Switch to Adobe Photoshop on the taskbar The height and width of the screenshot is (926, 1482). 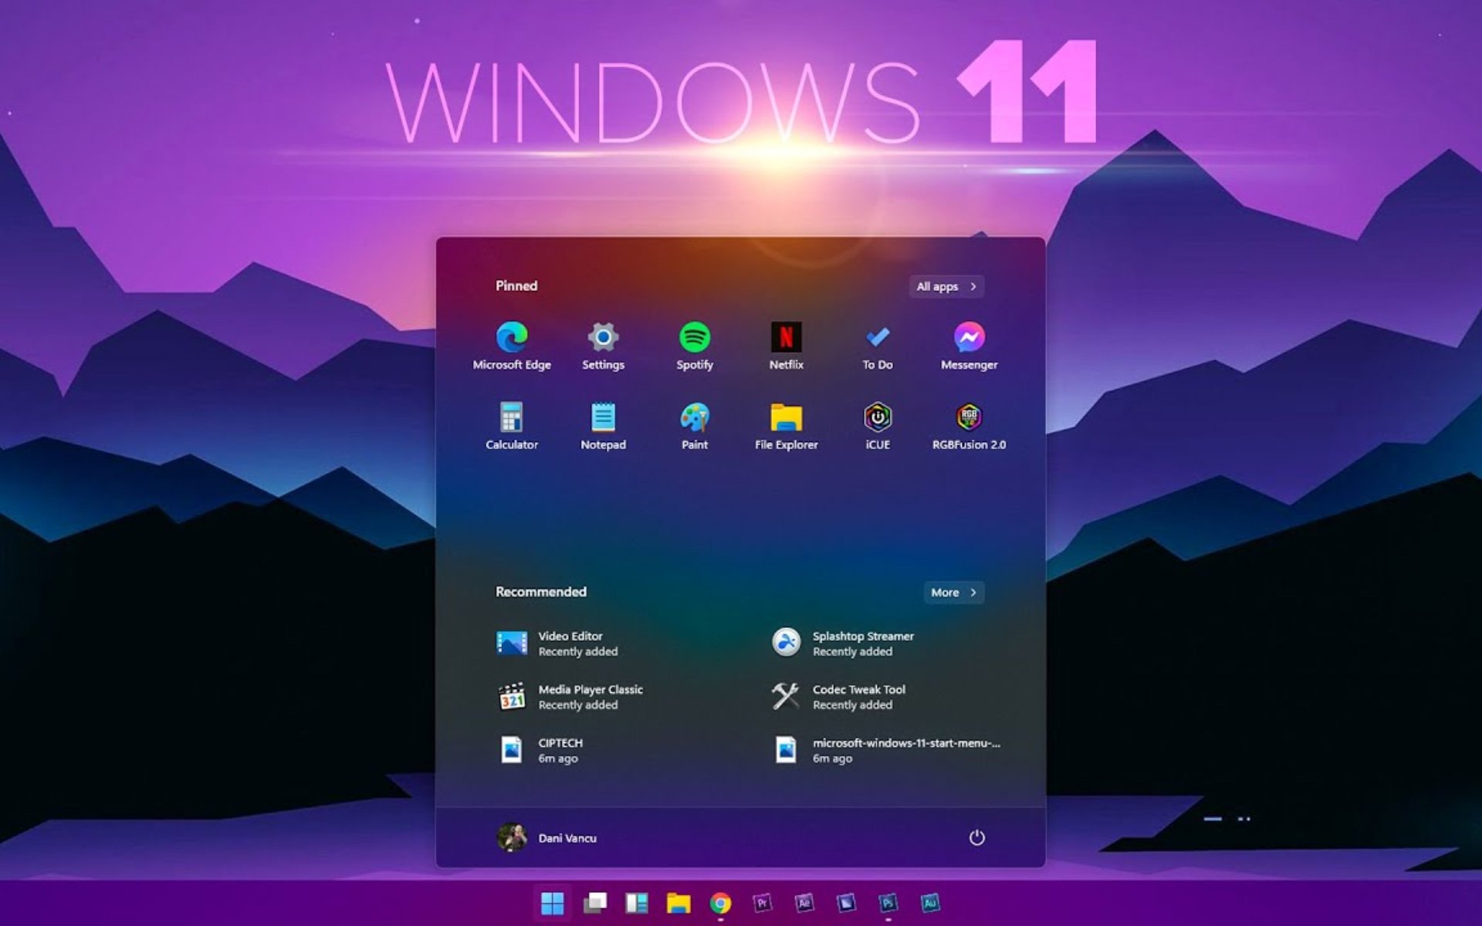point(888,903)
